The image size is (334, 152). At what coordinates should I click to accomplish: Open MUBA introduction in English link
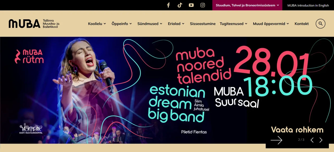pyautogui.click(x=308, y=5)
